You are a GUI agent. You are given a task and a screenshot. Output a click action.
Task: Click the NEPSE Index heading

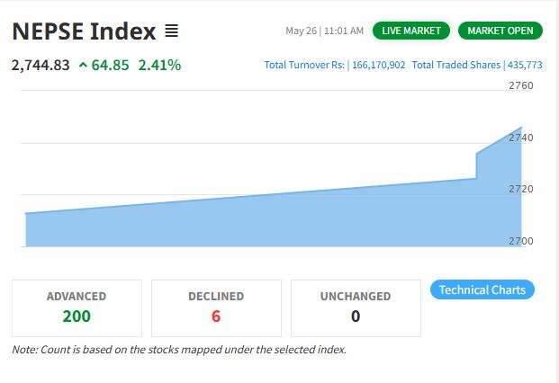click(84, 31)
